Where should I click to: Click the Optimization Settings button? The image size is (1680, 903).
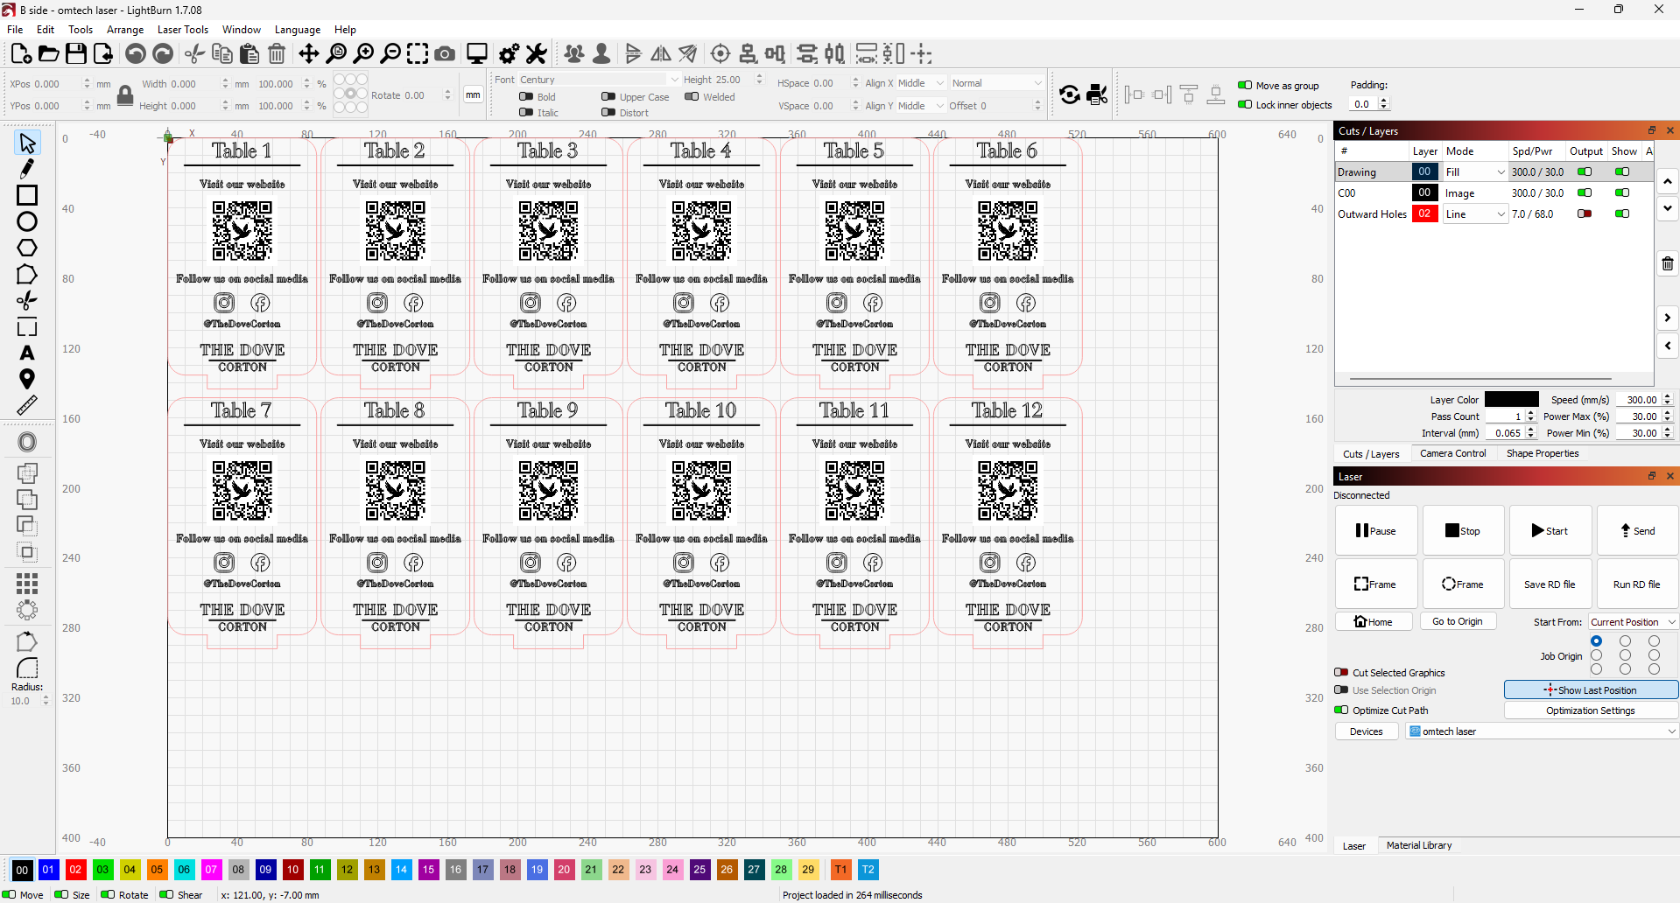click(1590, 710)
